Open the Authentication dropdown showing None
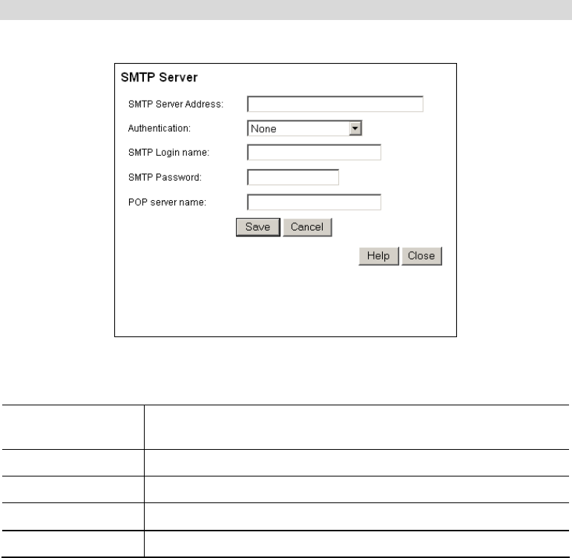This screenshot has width=572, height=558. pyautogui.click(x=304, y=128)
